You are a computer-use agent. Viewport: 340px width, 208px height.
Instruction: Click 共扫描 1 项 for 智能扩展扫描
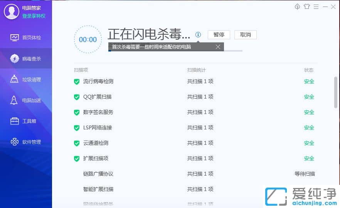pyautogui.click(x=200, y=189)
